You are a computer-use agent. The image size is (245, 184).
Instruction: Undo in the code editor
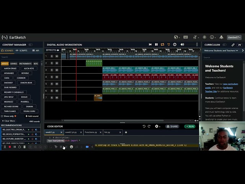click(x=144, y=127)
